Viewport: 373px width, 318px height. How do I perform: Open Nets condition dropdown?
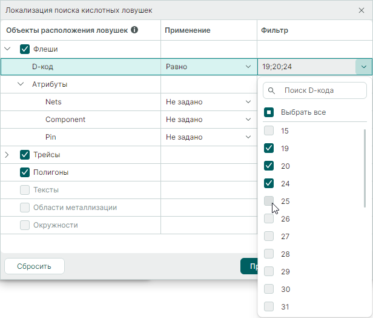208,102
